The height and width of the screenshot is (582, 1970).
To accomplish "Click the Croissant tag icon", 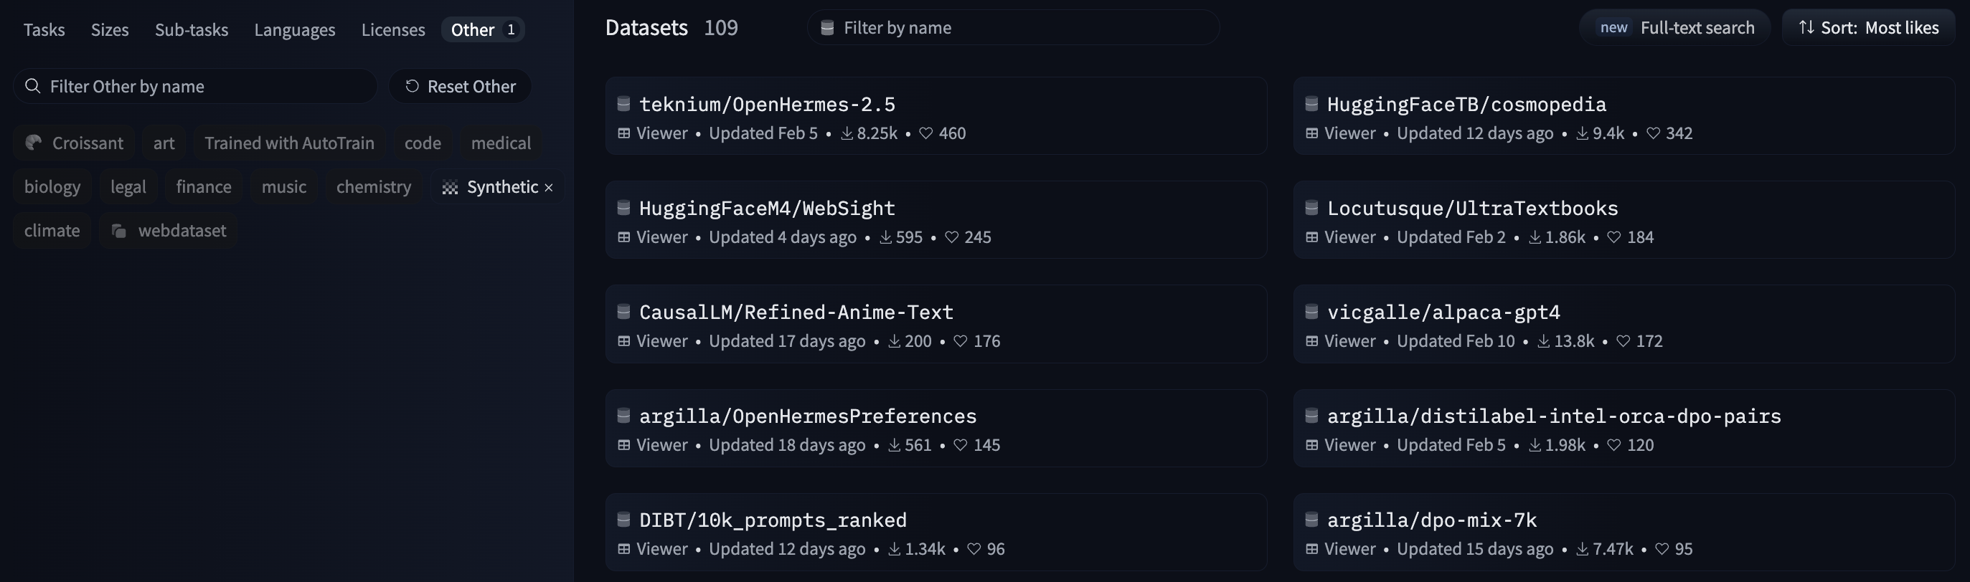I will pyautogui.click(x=34, y=143).
